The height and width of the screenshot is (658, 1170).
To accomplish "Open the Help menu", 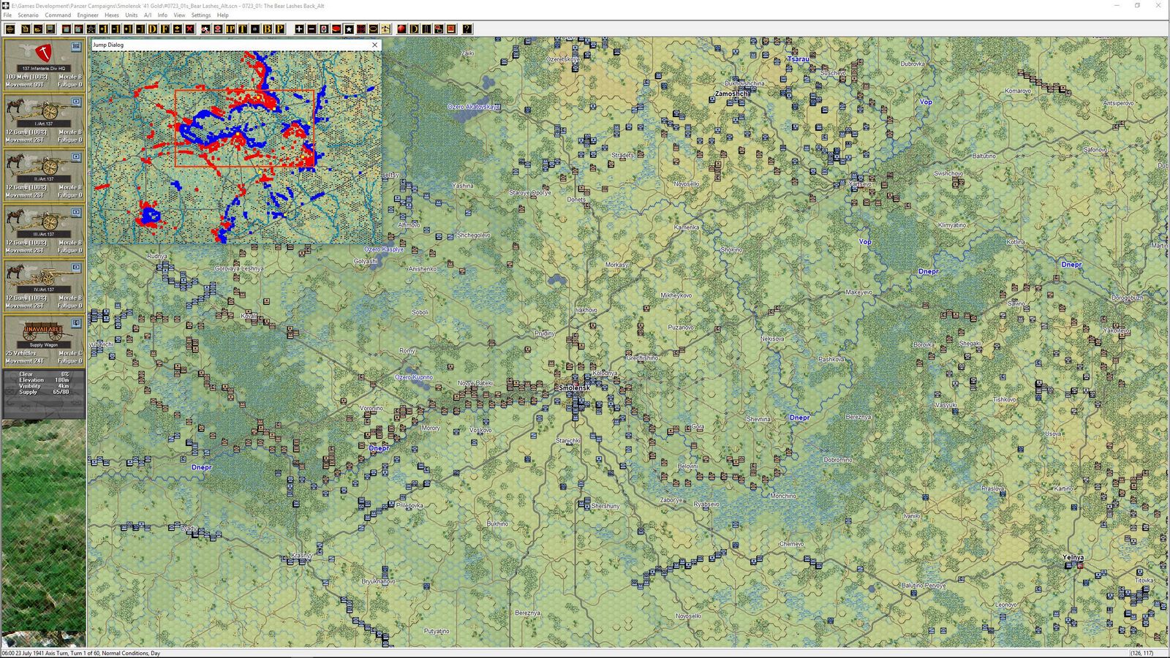I will pyautogui.click(x=223, y=15).
